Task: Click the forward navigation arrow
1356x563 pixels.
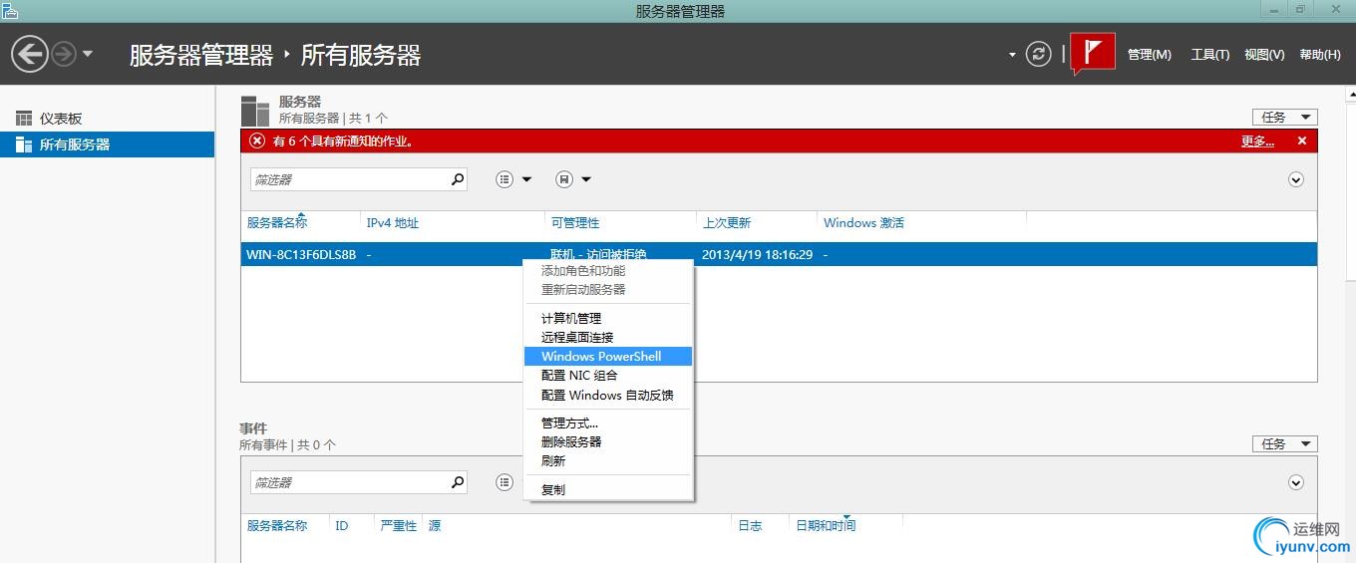Action: pos(64,54)
